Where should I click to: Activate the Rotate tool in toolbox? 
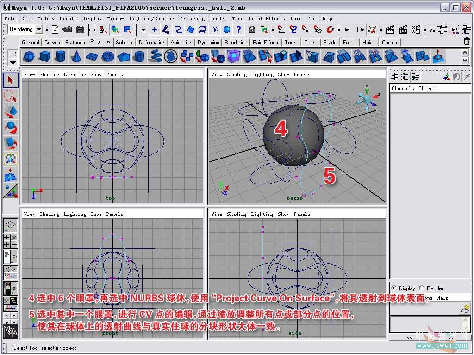click(11, 128)
